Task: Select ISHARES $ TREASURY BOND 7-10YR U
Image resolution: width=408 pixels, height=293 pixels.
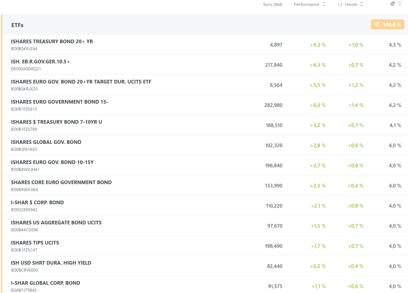Action: [x=56, y=122]
